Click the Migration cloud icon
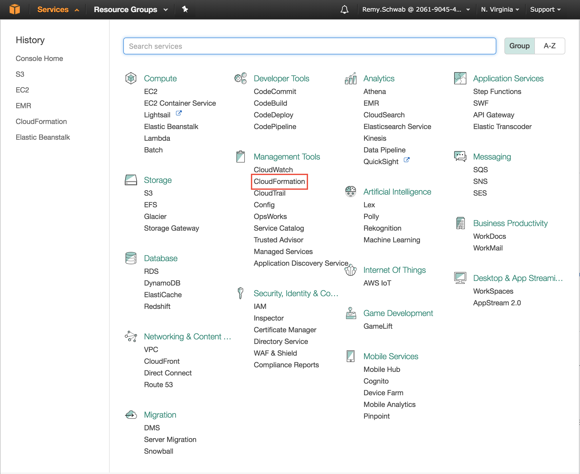The width and height of the screenshot is (580, 474). (131, 415)
